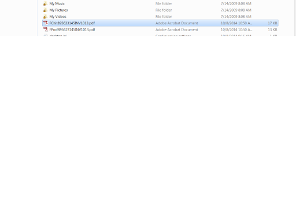This screenshot has width=296, height=212.
Task: Click the PDF icon of FChit895623145INV1013.pdf
Action: (x=46, y=23)
